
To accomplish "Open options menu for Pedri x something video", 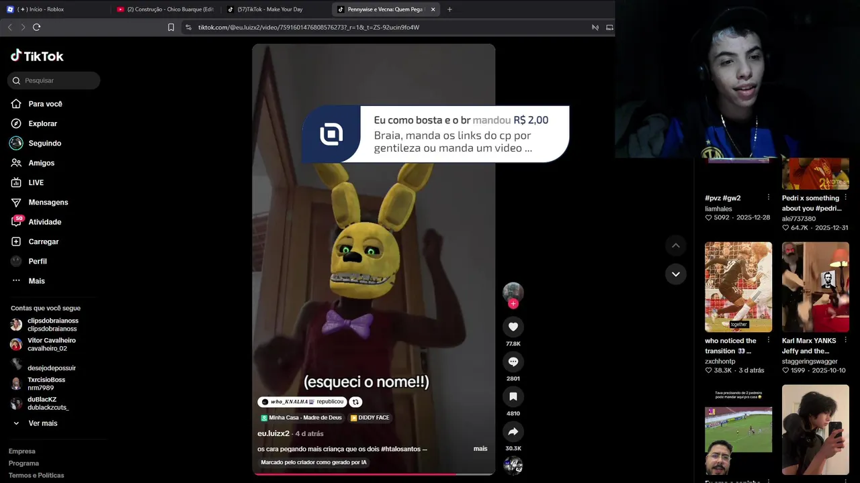I will (845, 198).
